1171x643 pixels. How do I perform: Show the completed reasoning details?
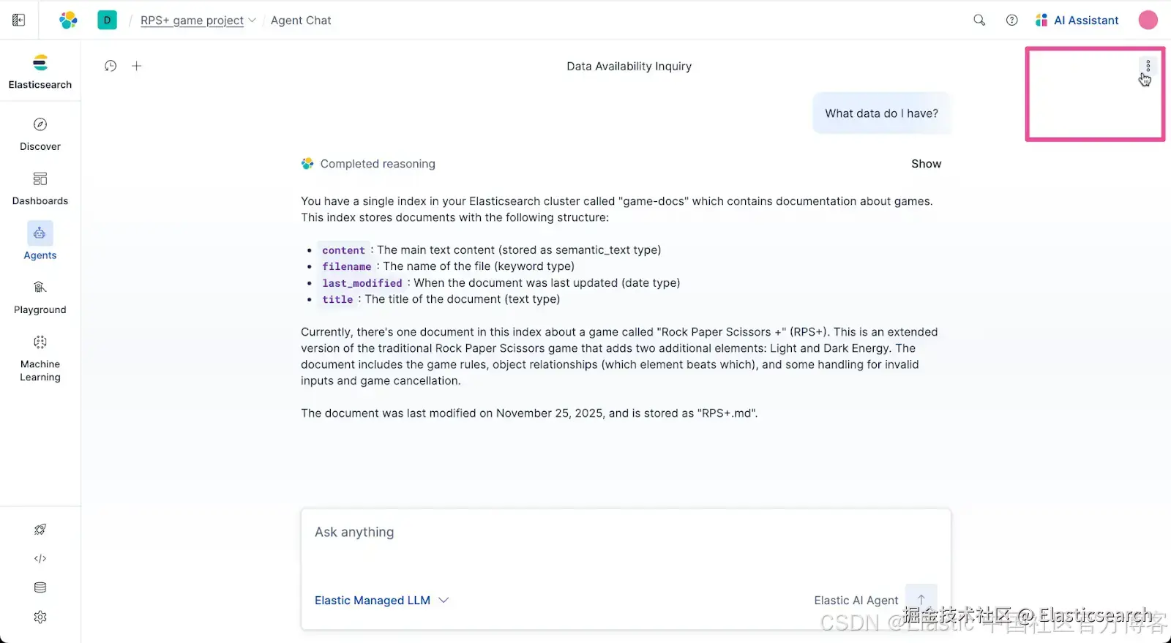point(926,164)
